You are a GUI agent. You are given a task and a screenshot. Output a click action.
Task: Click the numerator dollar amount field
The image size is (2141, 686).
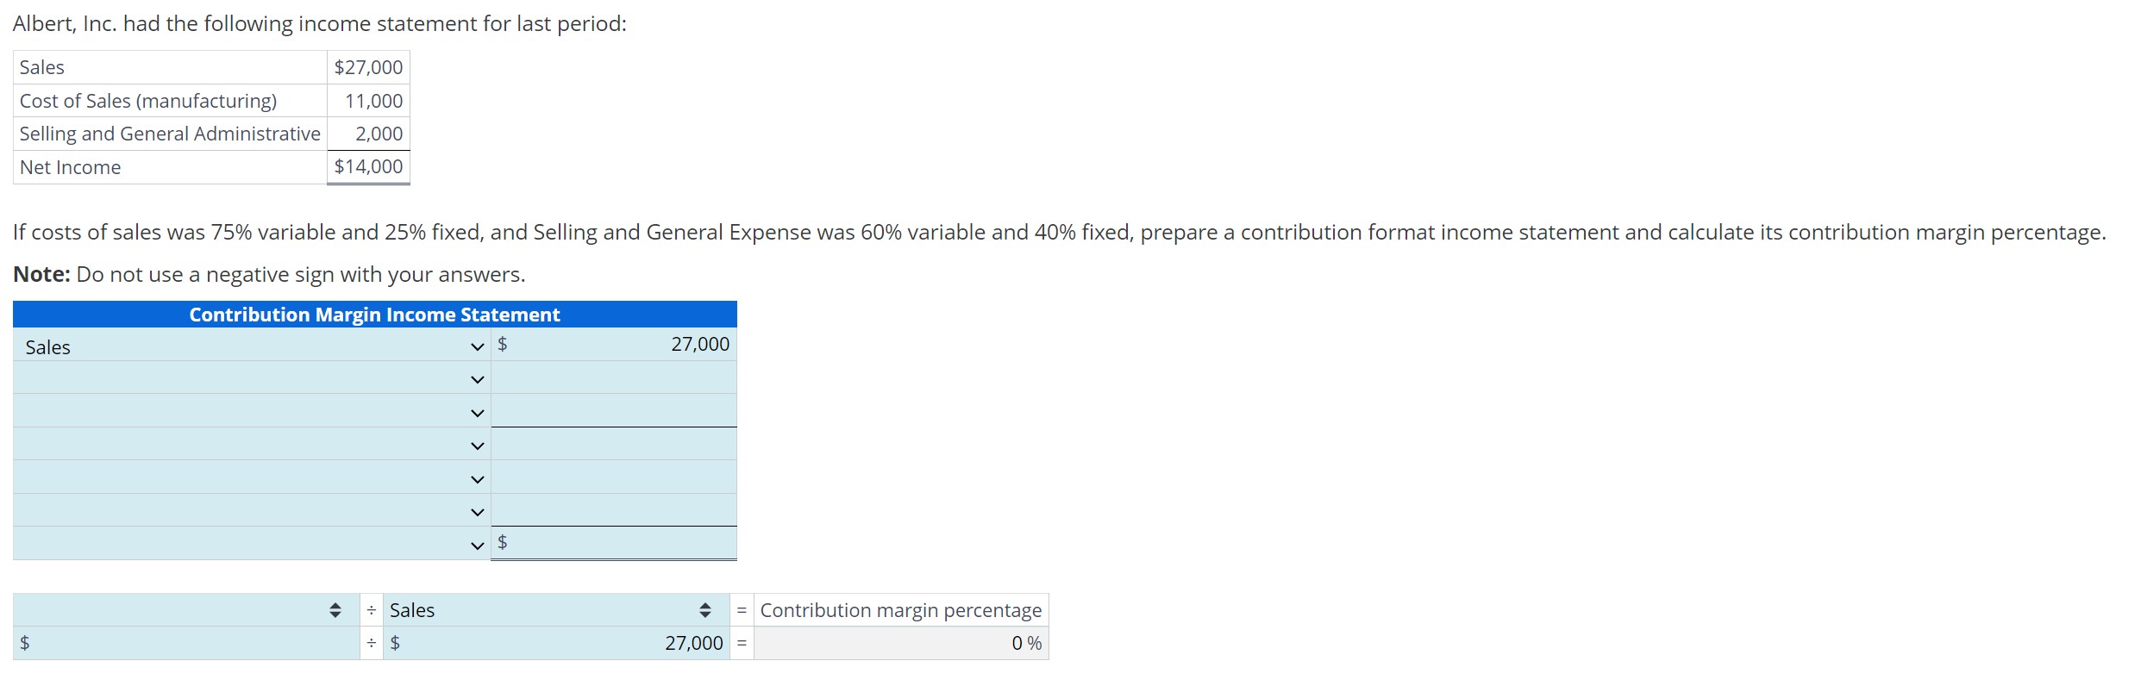coord(185,643)
